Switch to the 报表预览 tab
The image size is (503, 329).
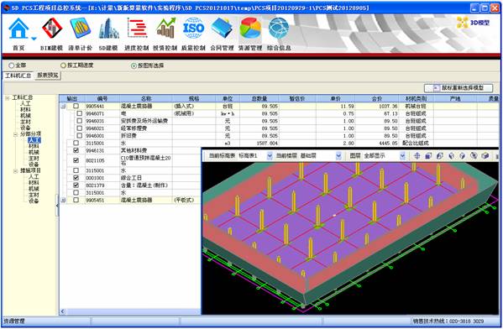click(x=48, y=76)
